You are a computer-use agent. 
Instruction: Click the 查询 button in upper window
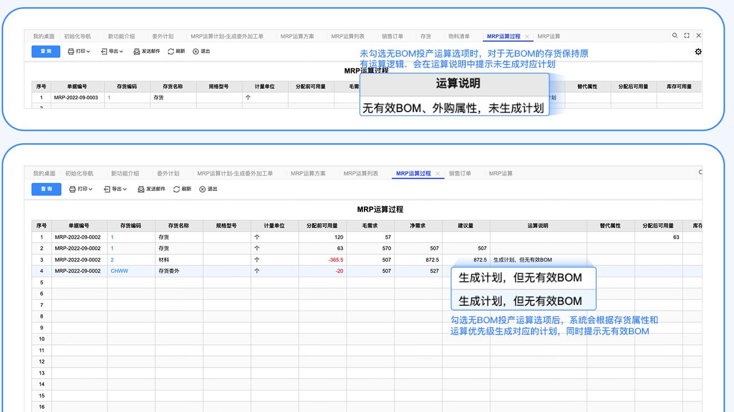tap(46, 51)
